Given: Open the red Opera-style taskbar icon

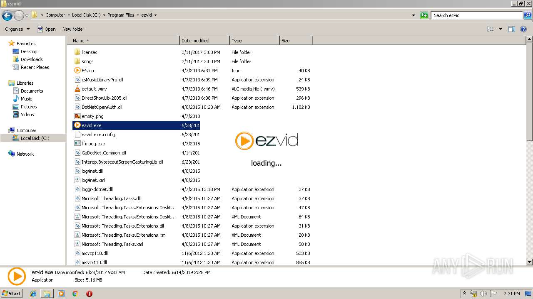Looking at the screenshot, I should [89, 294].
